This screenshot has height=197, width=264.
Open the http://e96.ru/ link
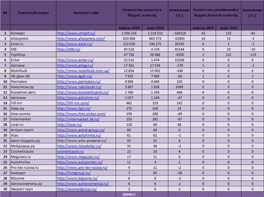68,49
